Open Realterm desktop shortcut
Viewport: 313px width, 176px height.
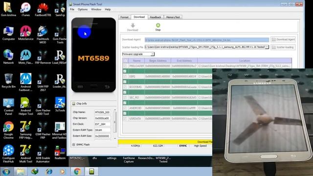tap(60, 152)
